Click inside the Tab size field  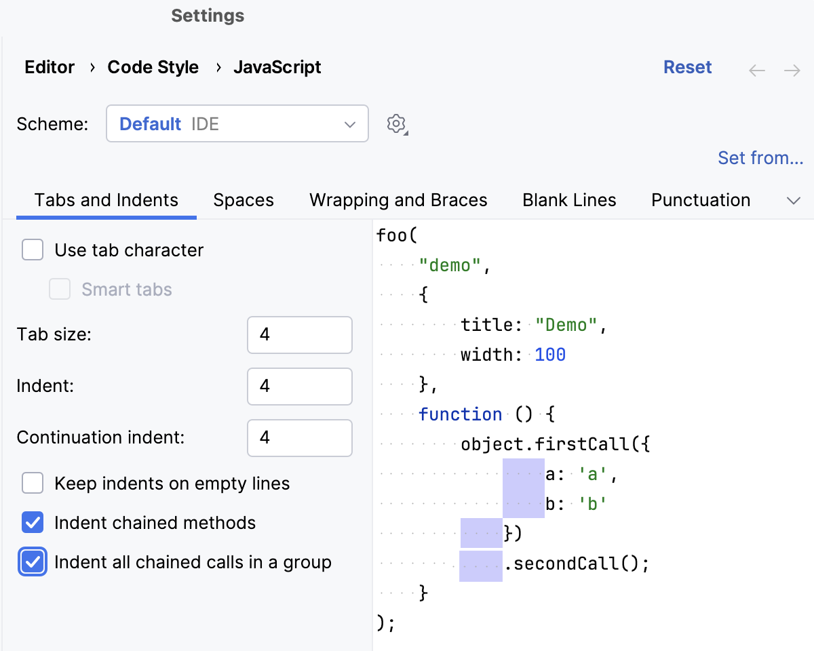point(299,334)
